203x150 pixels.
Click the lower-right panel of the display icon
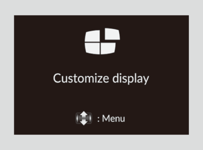pos(108,48)
